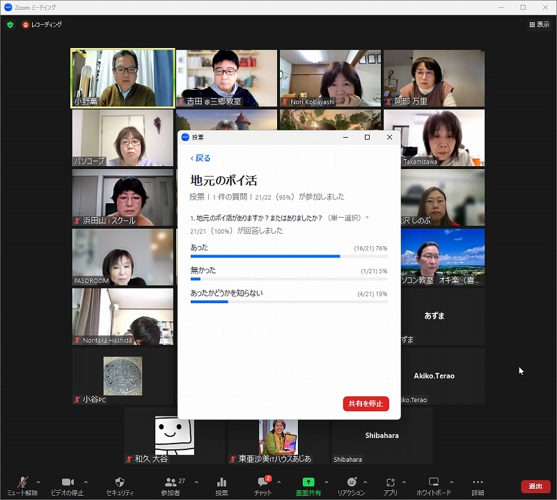Open the apps (アプリ) icon
Screen dimensions: 557x500
coord(391,482)
